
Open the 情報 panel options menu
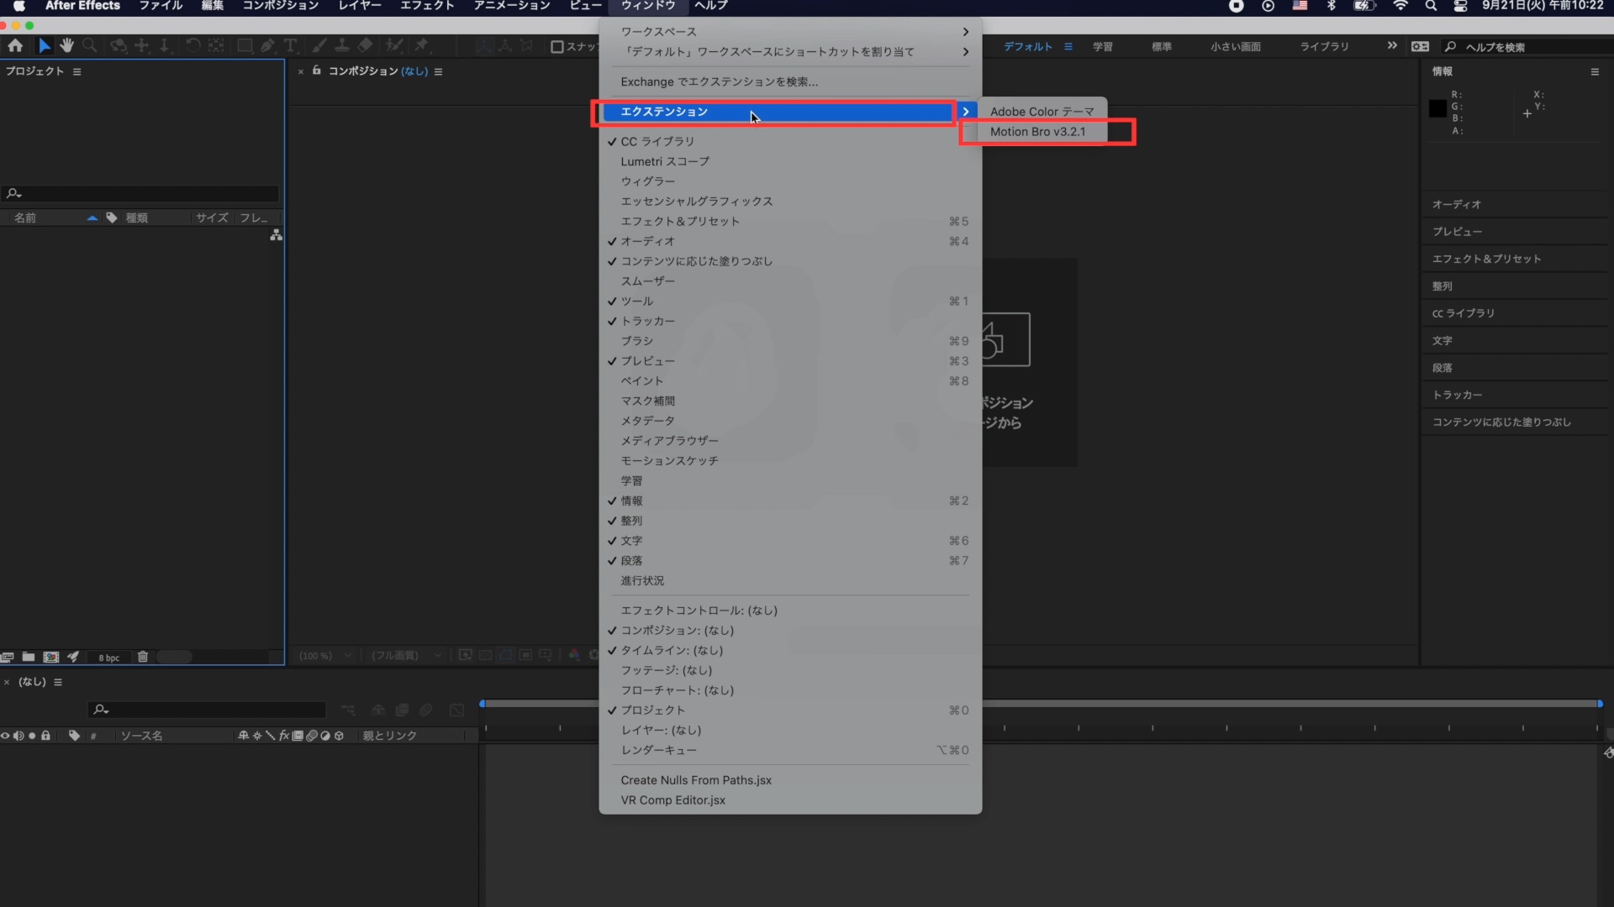(1595, 72)
